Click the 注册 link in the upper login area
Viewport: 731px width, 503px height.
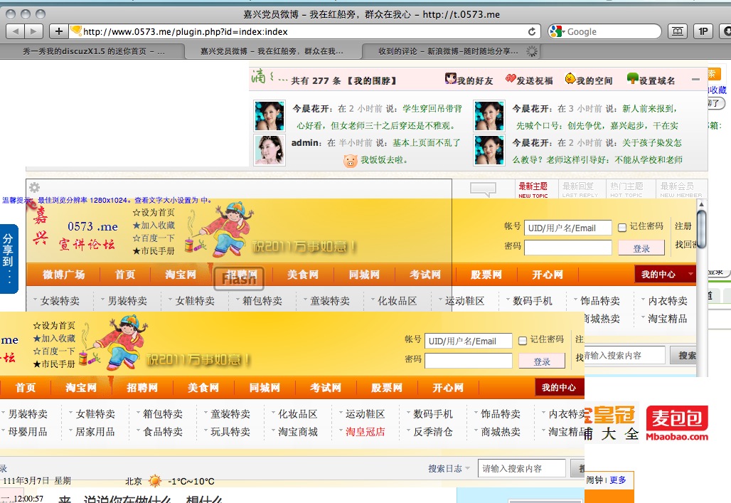[x=683, y=226]
